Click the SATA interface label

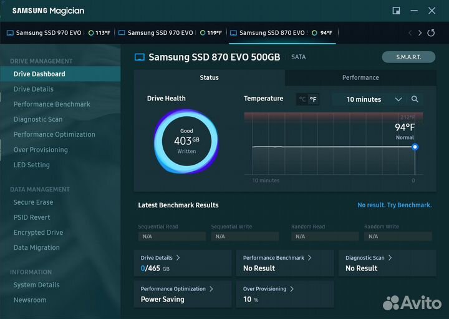298,57
